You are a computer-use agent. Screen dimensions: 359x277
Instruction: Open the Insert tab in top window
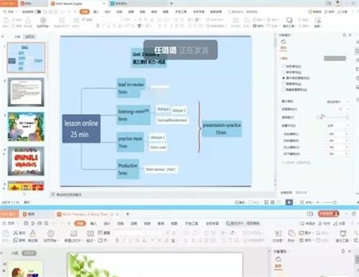pos(96,11)
